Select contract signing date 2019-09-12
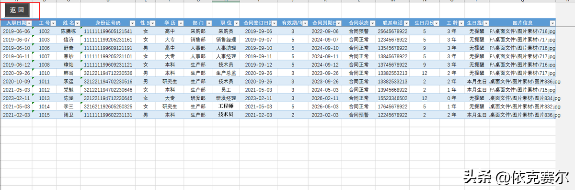 coord(259,64)
